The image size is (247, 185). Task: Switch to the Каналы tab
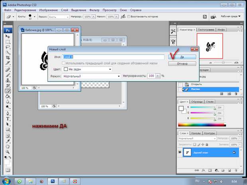click(196, 133)
